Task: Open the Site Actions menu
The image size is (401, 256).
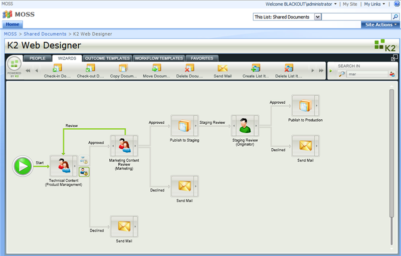Action: 381,25
